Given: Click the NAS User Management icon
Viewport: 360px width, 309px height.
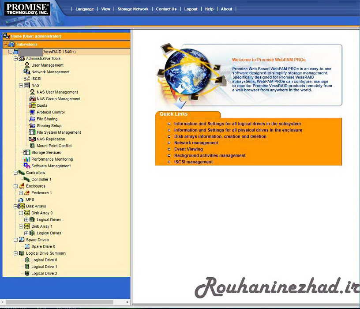Looking at the screenshot, I should pyautogui.click(x=32, y=92).
